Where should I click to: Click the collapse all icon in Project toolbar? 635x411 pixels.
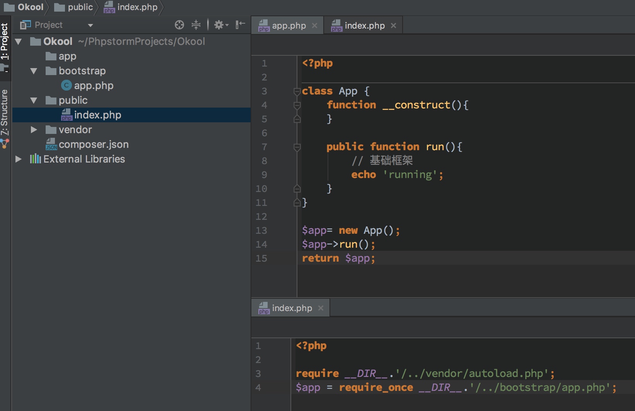click(196, 25)
